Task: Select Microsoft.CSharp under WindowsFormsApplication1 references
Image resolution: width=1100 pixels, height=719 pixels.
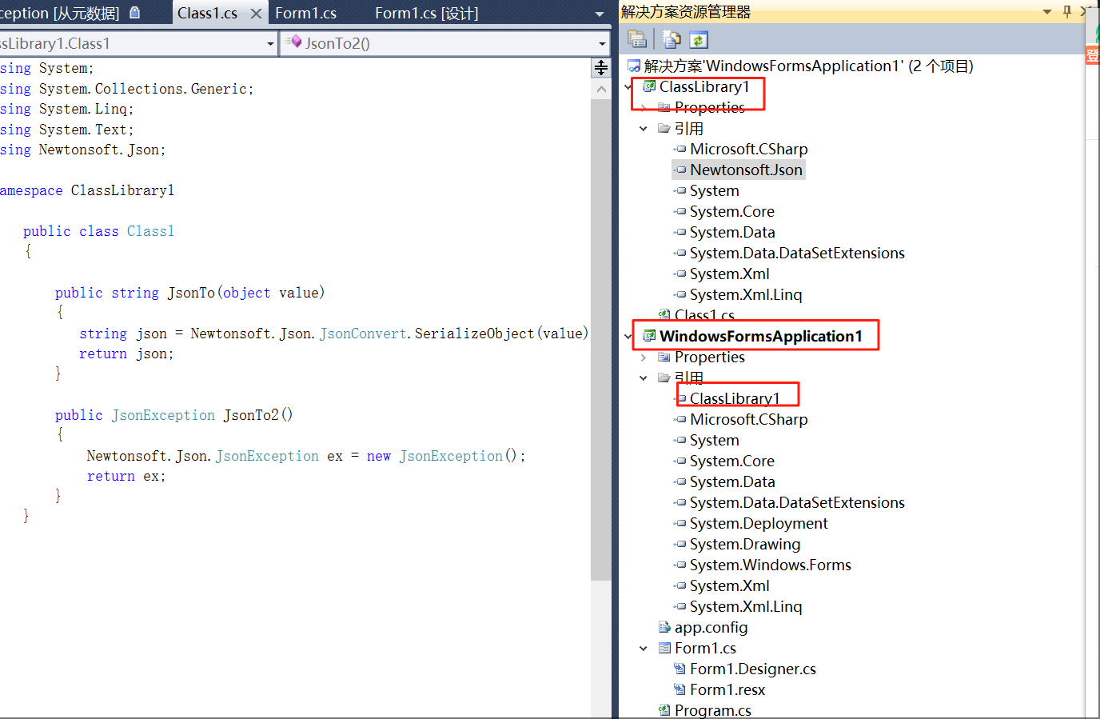Action: pyautogui.click(x=749, y=419)
